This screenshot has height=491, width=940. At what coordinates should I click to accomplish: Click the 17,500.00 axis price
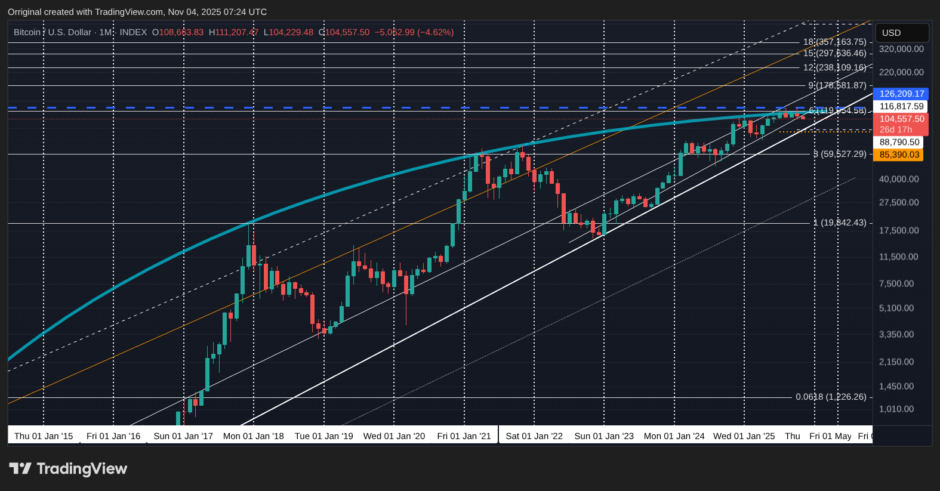click(899, 230)
